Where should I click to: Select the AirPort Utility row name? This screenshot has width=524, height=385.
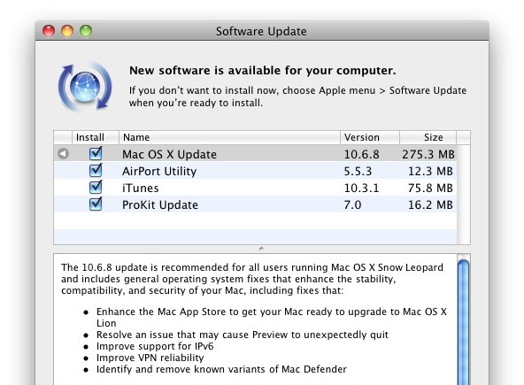pos(159,172)
